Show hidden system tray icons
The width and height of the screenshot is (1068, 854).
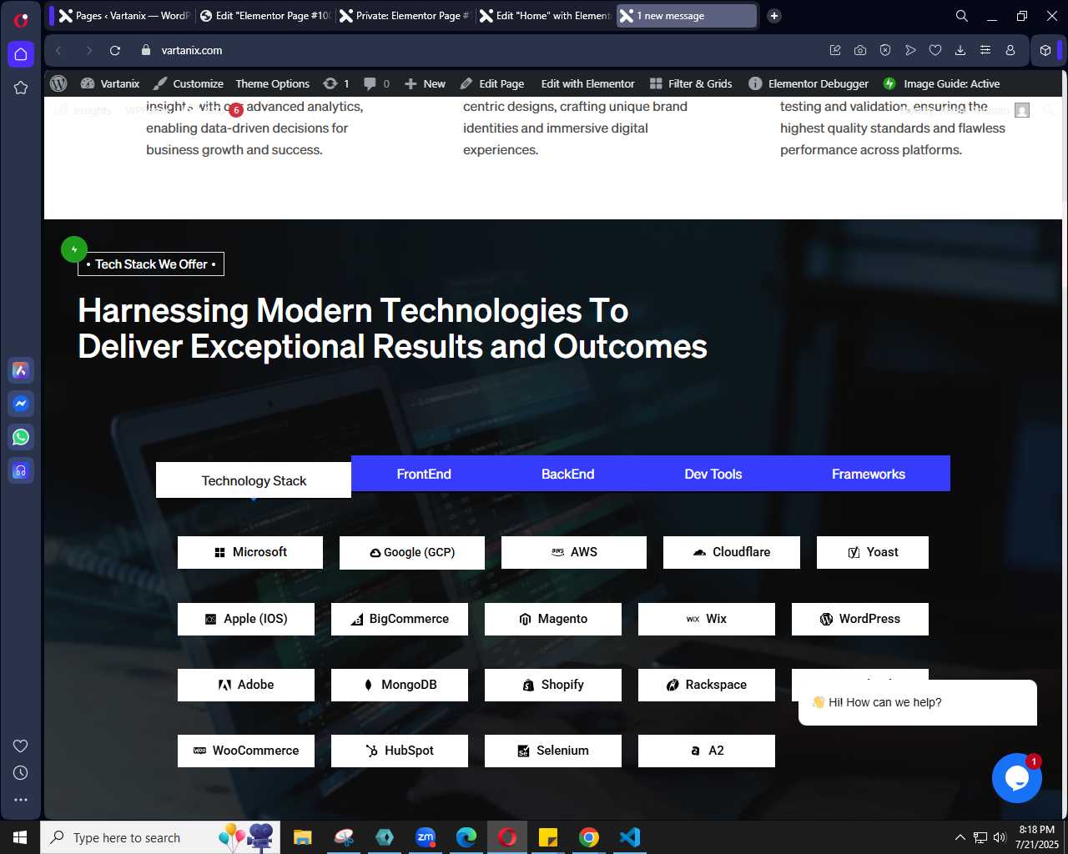tap(960, 837)
